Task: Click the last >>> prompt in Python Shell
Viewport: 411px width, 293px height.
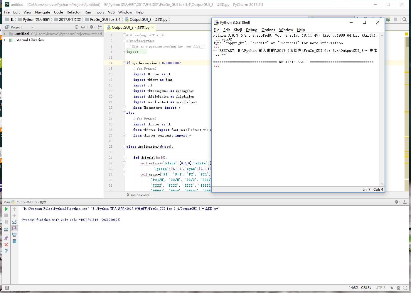Action: tap(216, 66)
